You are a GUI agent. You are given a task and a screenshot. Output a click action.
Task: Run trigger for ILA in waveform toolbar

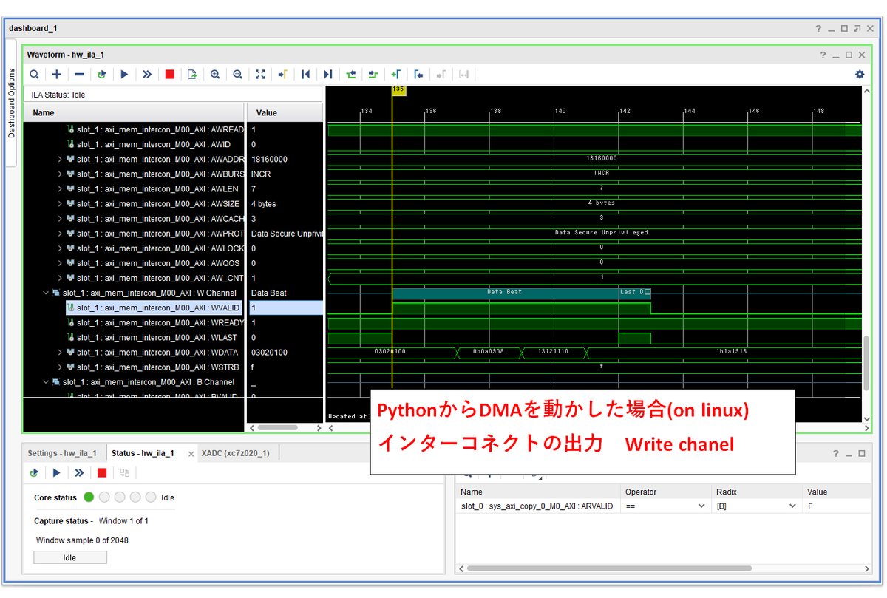124,75
